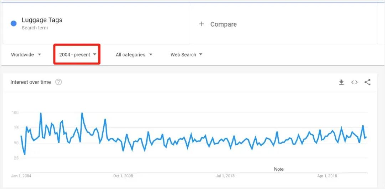The height and width of the screenshot is (189, 385).
Task: Expand the 2004 - present time range
Action: click(x=78, y=54)
